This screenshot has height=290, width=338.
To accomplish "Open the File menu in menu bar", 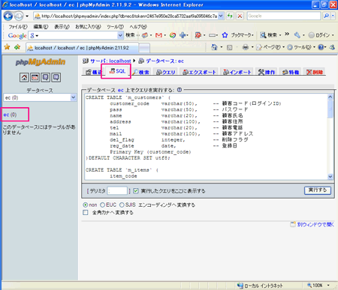I will [18, 26].
